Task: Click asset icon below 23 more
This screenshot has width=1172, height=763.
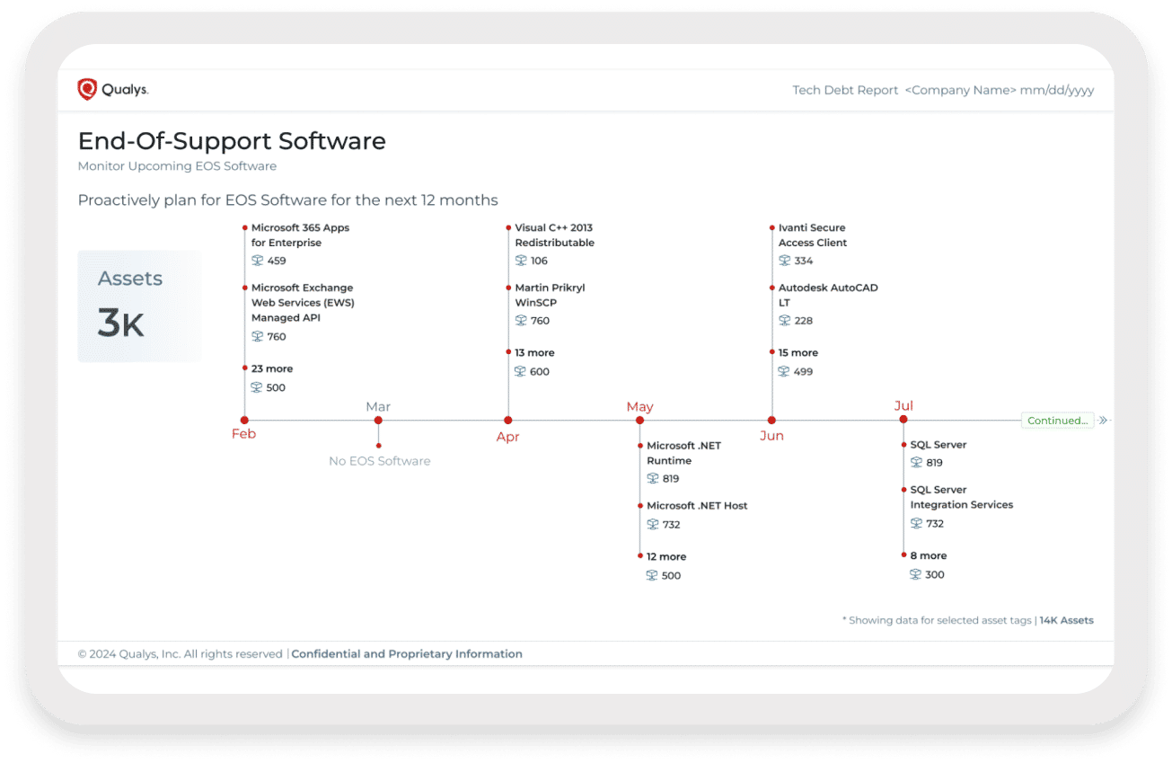Action: tap(258, 387)
